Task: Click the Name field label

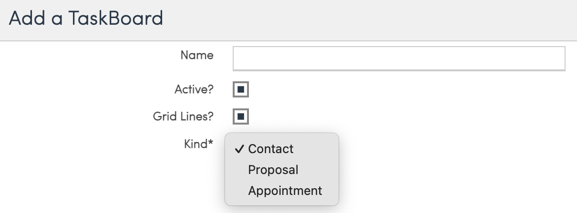Action: click(197, 55)
